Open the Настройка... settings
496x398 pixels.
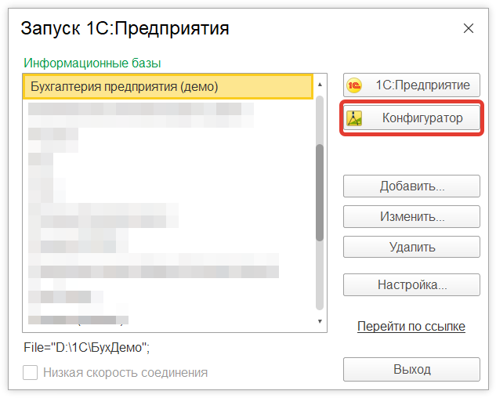click(411, 284)
